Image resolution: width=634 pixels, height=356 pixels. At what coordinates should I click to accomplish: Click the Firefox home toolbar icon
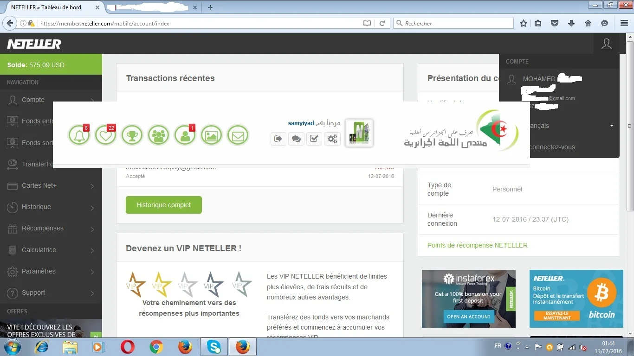click(588, 23)
